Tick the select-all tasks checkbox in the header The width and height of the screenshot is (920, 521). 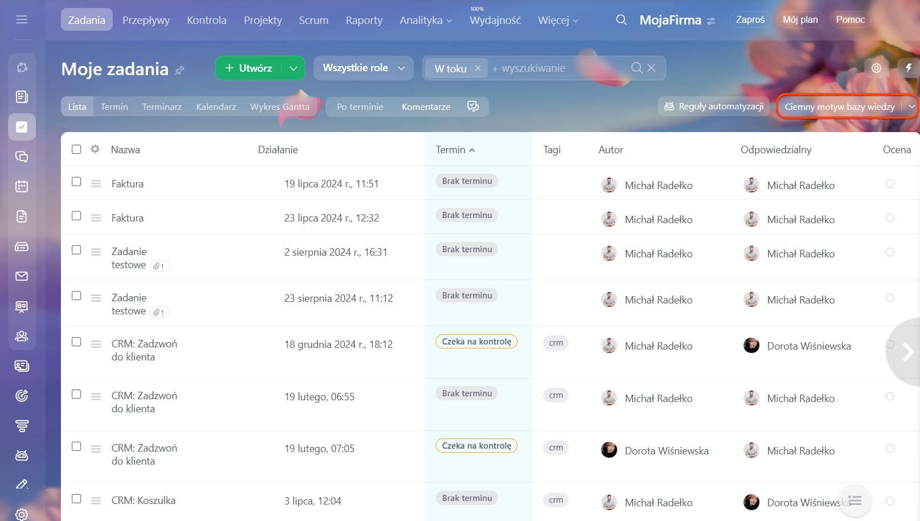pyautogui.click(x=76, y=149)
